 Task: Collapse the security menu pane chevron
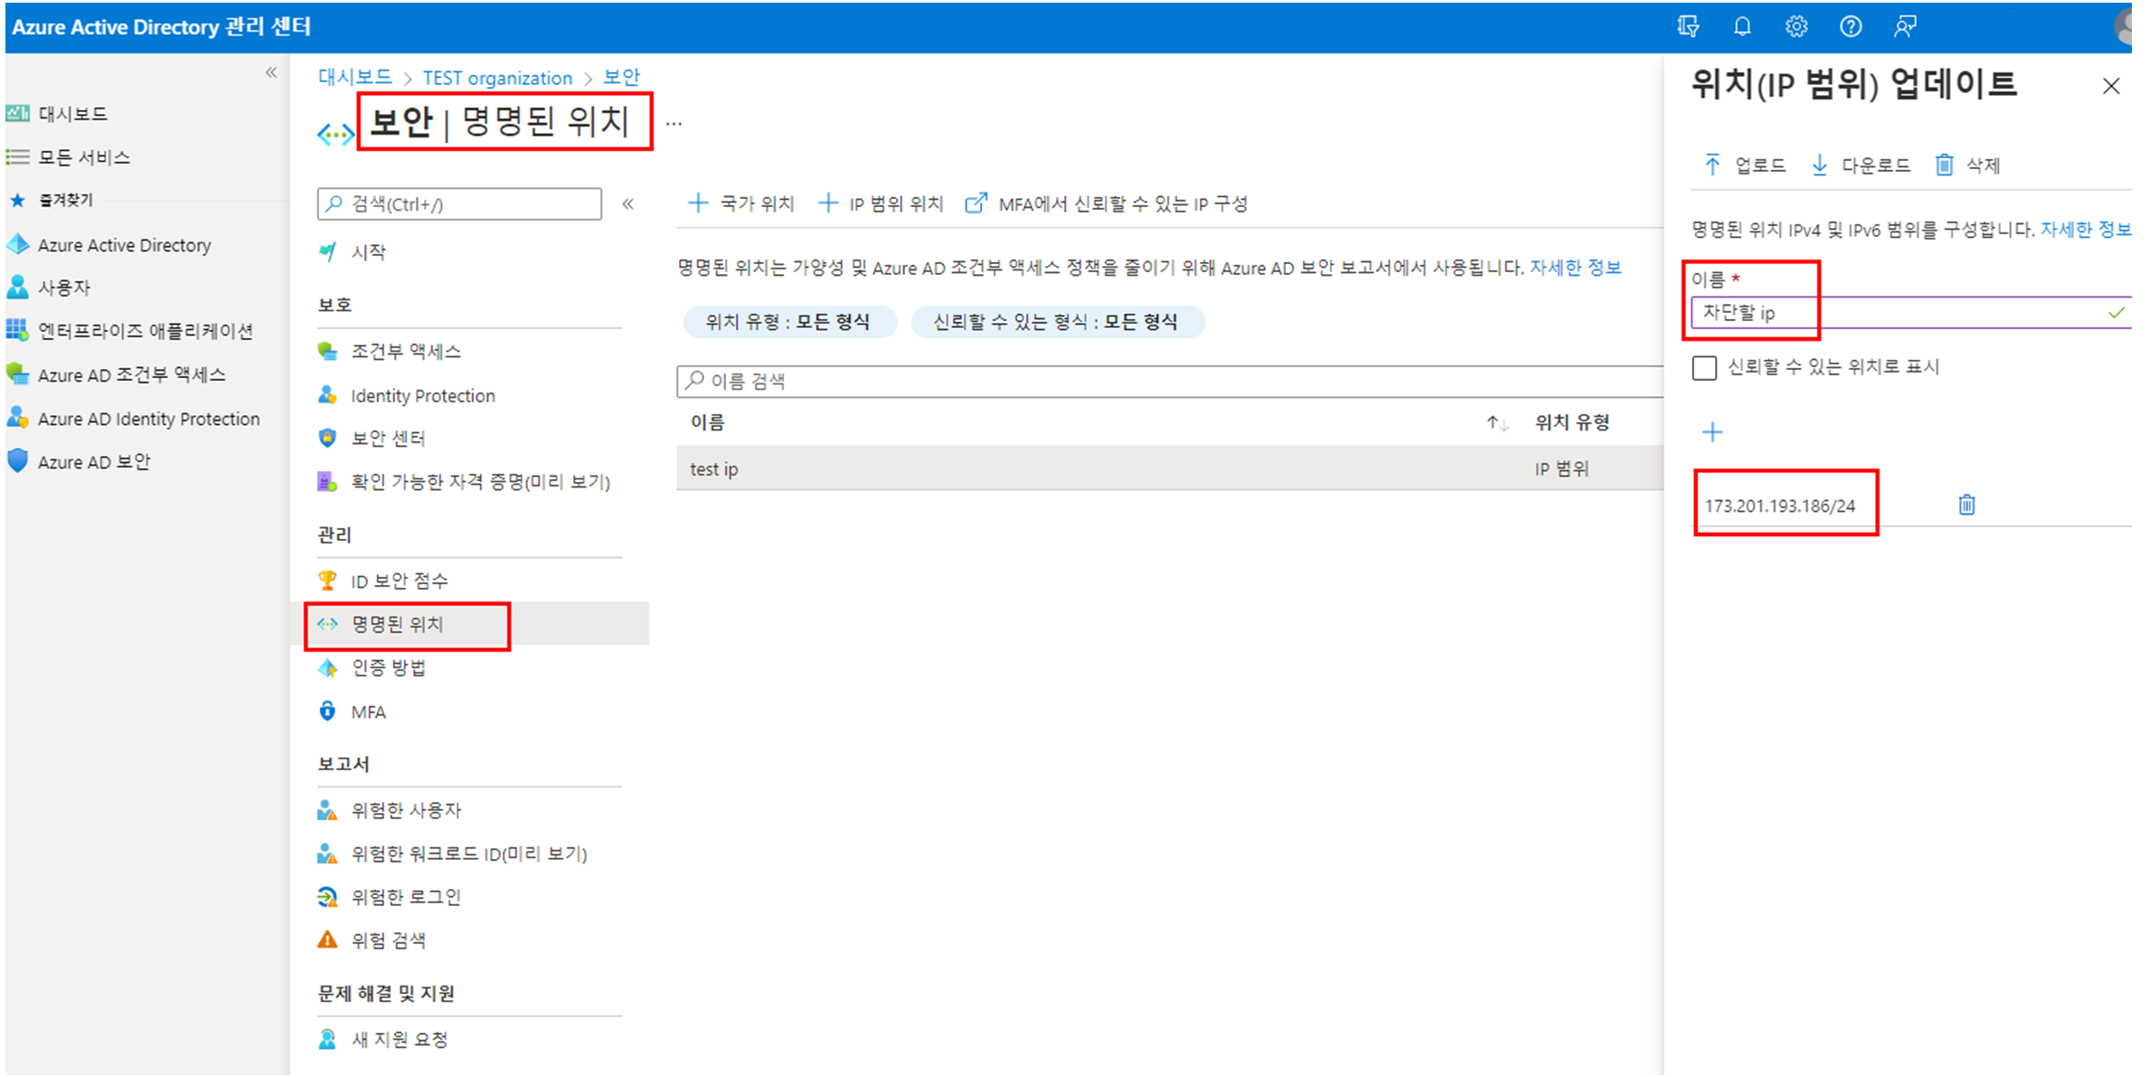628,204
